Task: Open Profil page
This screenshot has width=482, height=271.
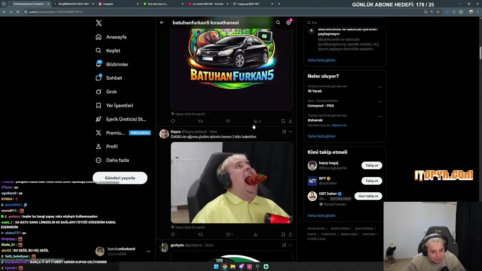Action: [x=107, y=146]
